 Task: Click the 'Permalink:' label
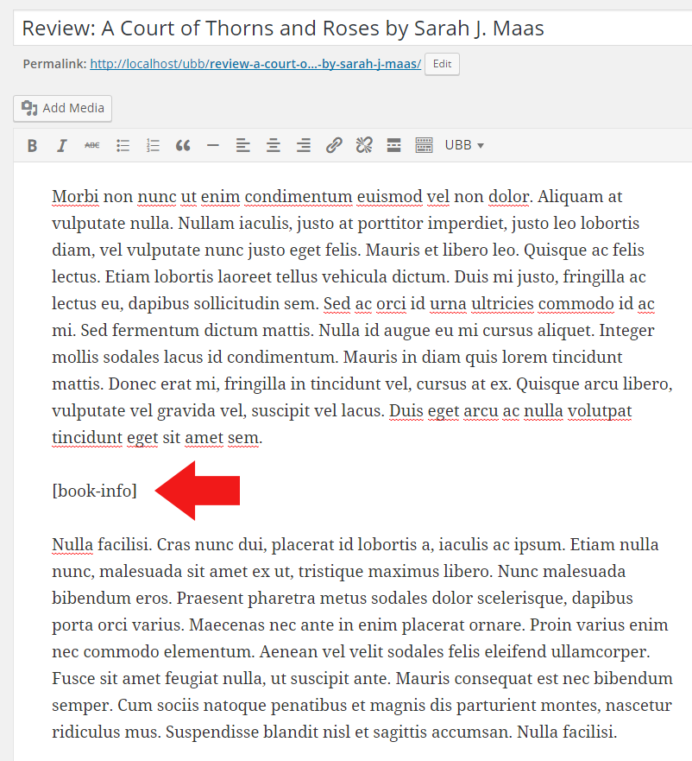coord(55,64)
